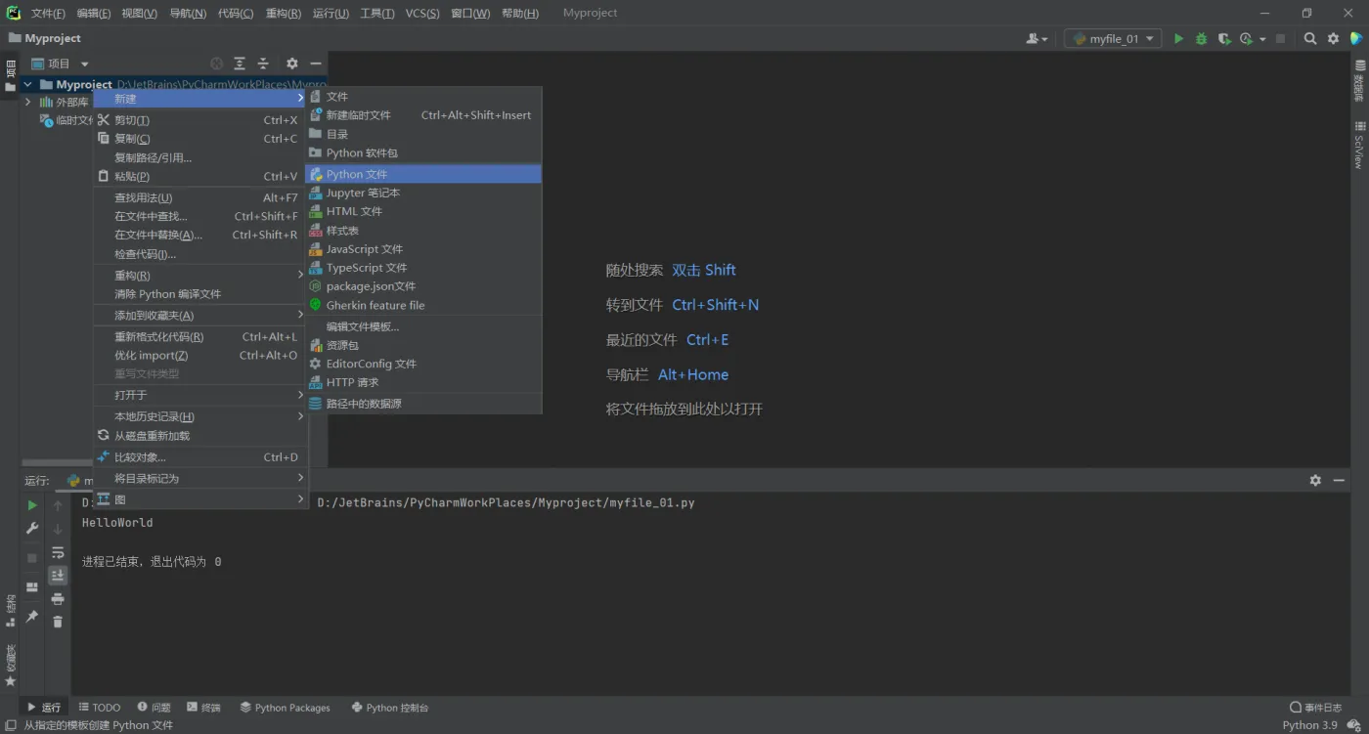Viewport: 1369px width, 734px height.
Task: Collapse the Myproject tree node
Action: click(27, 85)
